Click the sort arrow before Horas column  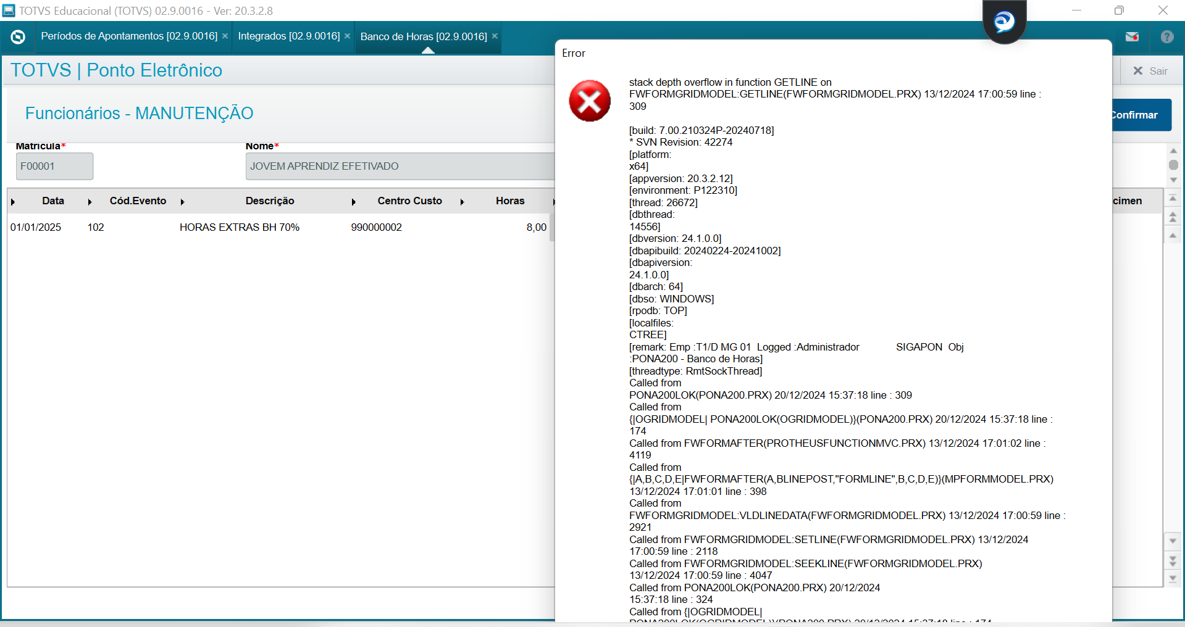coord(463,202)
